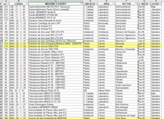Click date cell 'Nov-91'
164x119 pixels.
click(x=144, y=102)
